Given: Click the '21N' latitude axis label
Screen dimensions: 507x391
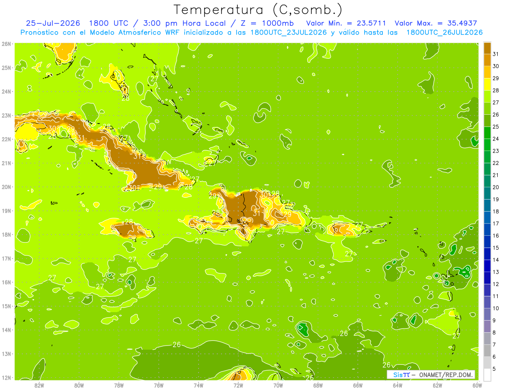Looking at the screenshot, I should pos(6,163).
